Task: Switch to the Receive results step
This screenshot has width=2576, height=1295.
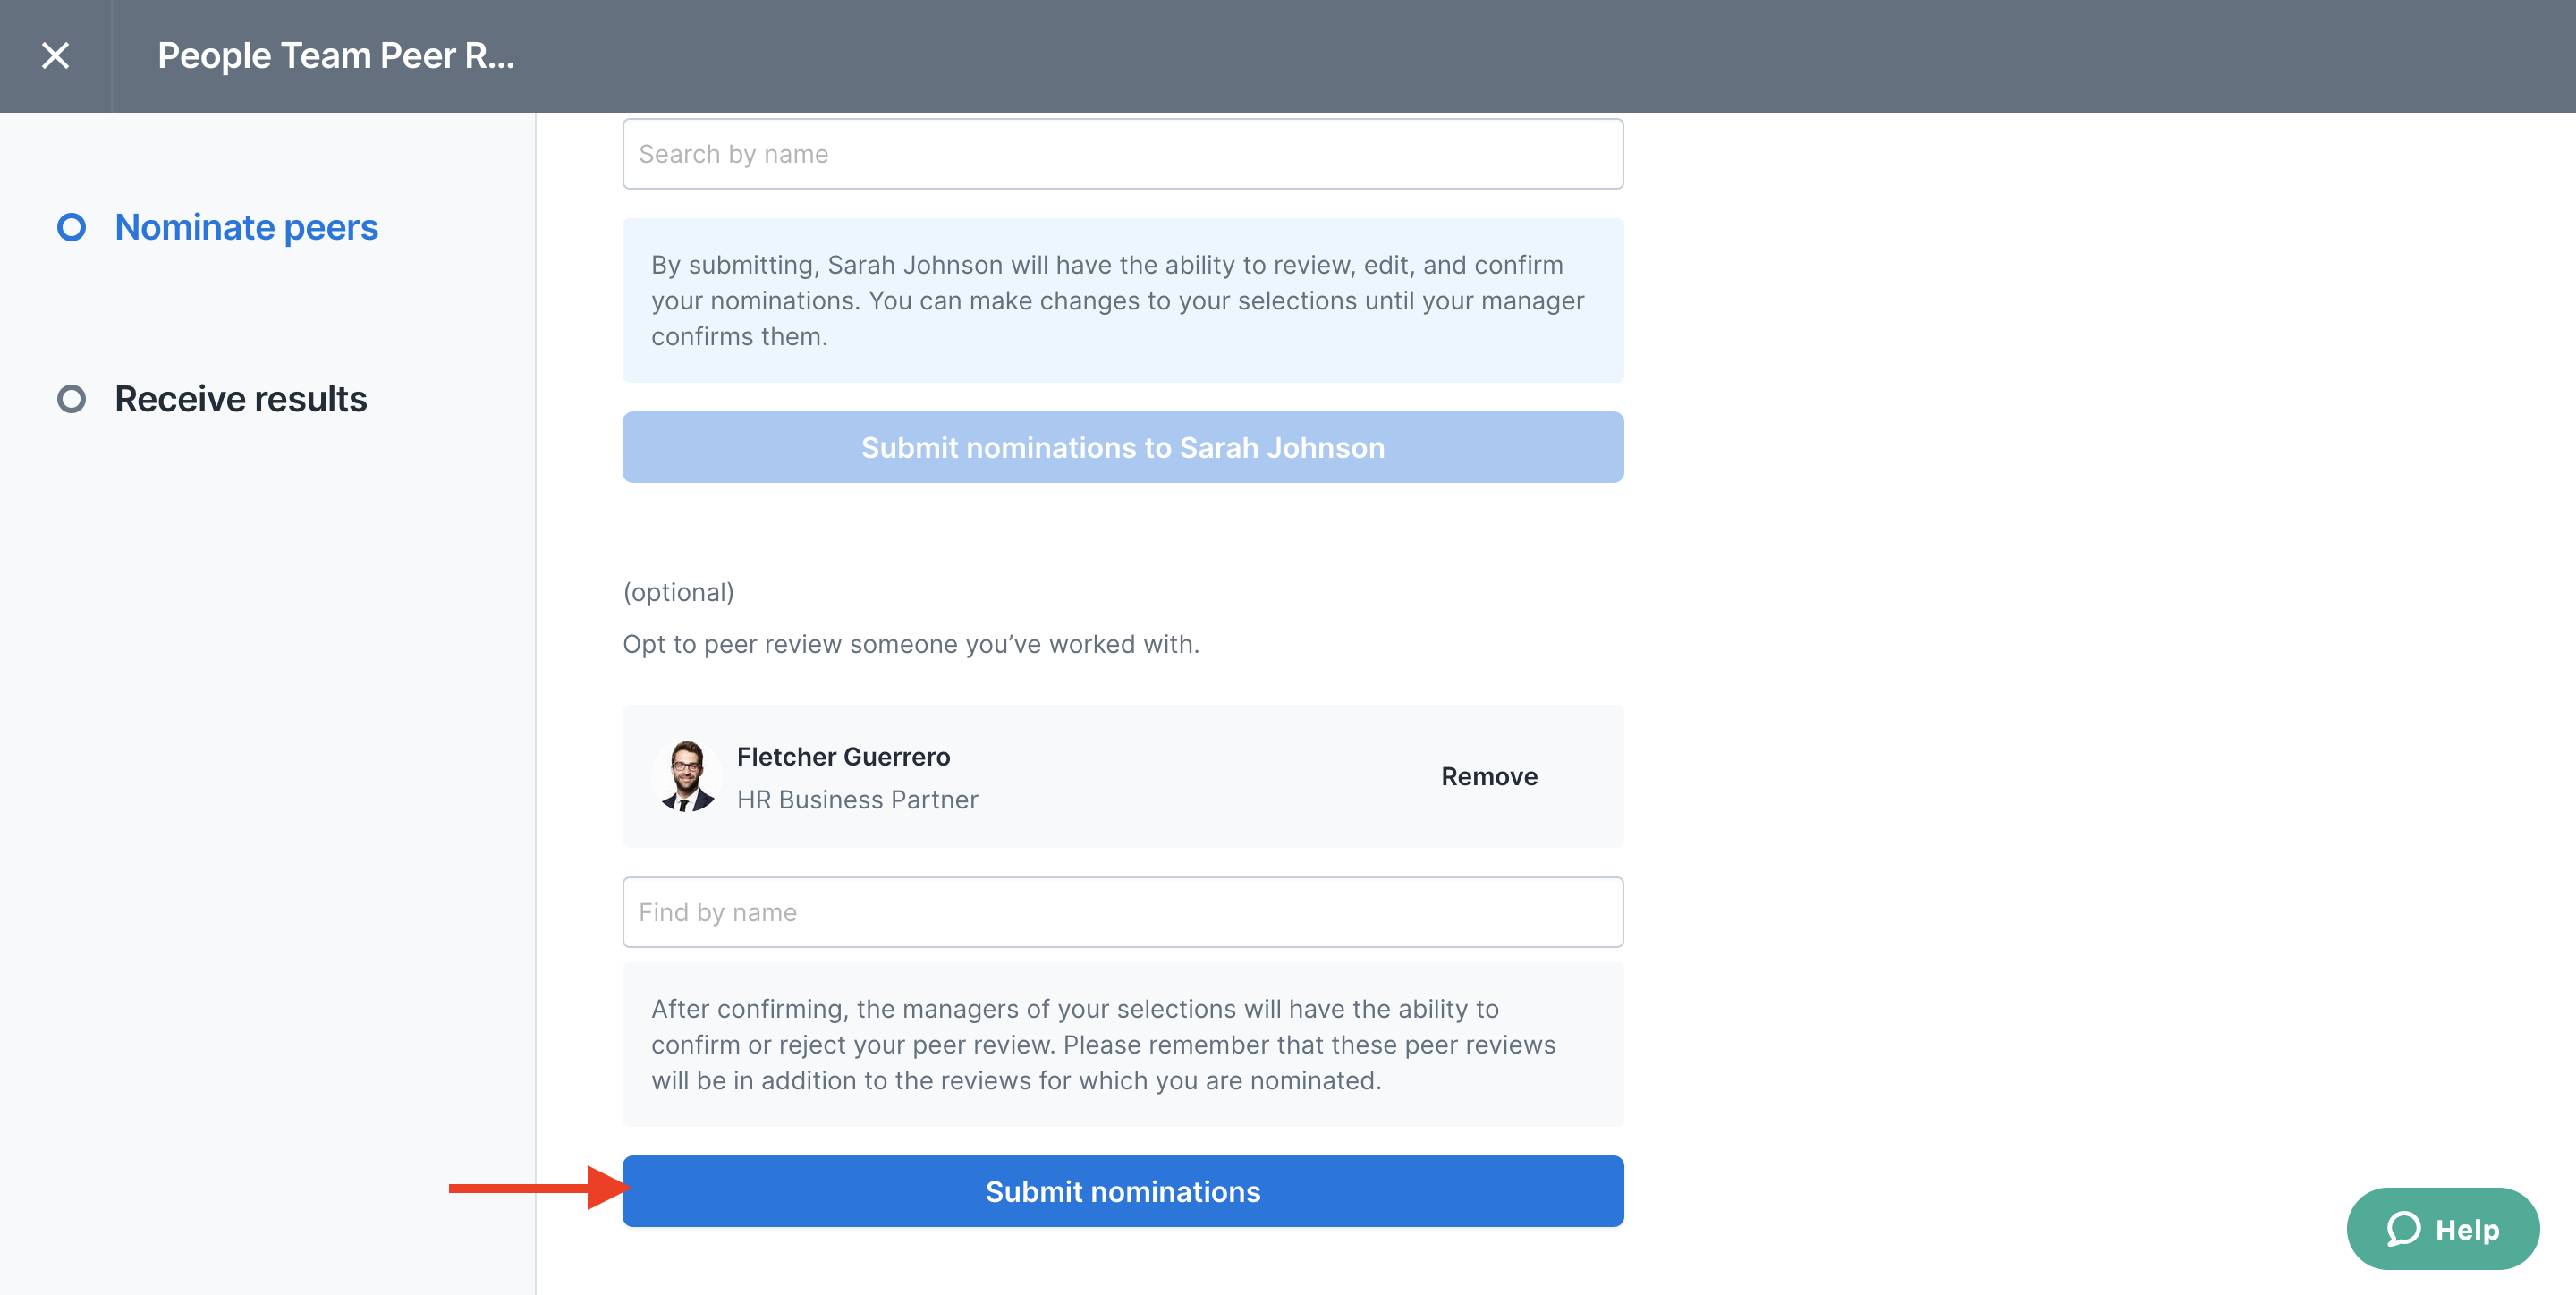Action: 239,399
